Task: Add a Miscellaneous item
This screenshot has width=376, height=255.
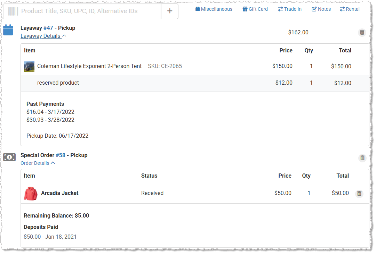Action: point(214,9)
